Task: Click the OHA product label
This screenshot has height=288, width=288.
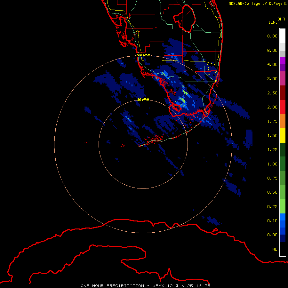Action: (x=281, y=19)
